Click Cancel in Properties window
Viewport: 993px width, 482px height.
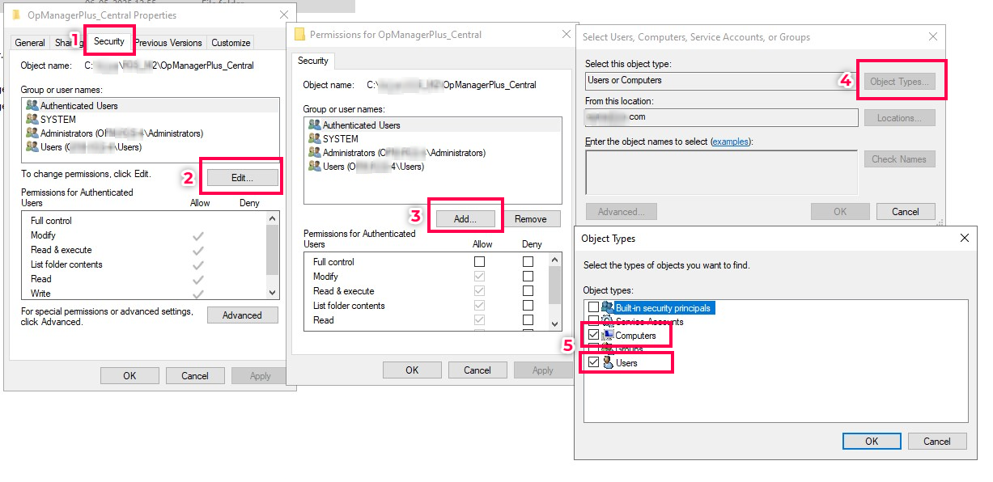click(195, 376)
